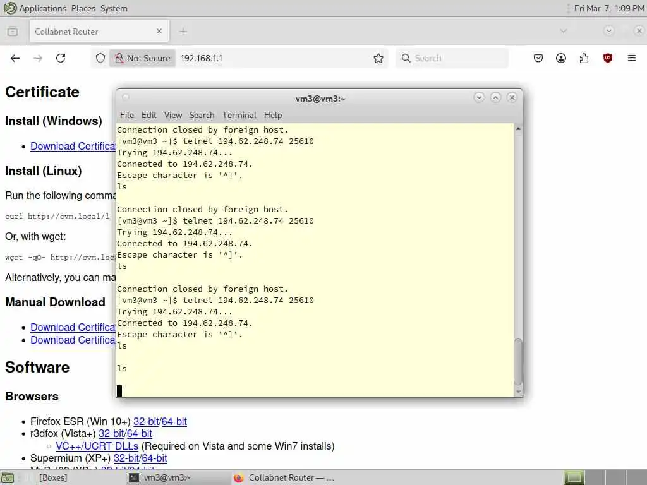Maximize the vm3@vm3 terminal window
The image size is (647, 485).
(495, 97)
